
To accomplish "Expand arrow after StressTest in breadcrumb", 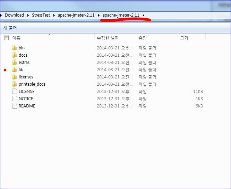I will [x=54, y=15].
